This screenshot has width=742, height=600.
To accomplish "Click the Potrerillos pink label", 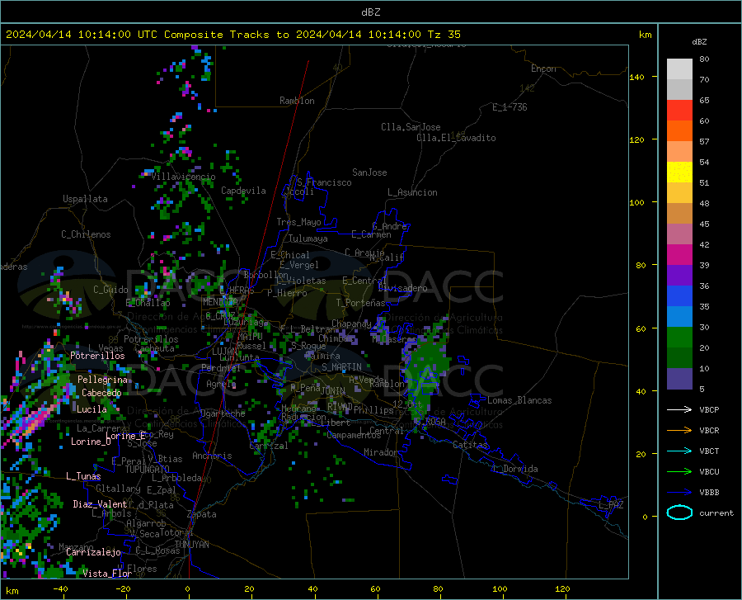I will [x=97, y=356].
